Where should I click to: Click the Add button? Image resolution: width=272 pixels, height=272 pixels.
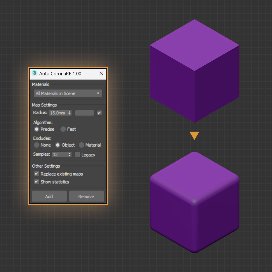[49, 196]
